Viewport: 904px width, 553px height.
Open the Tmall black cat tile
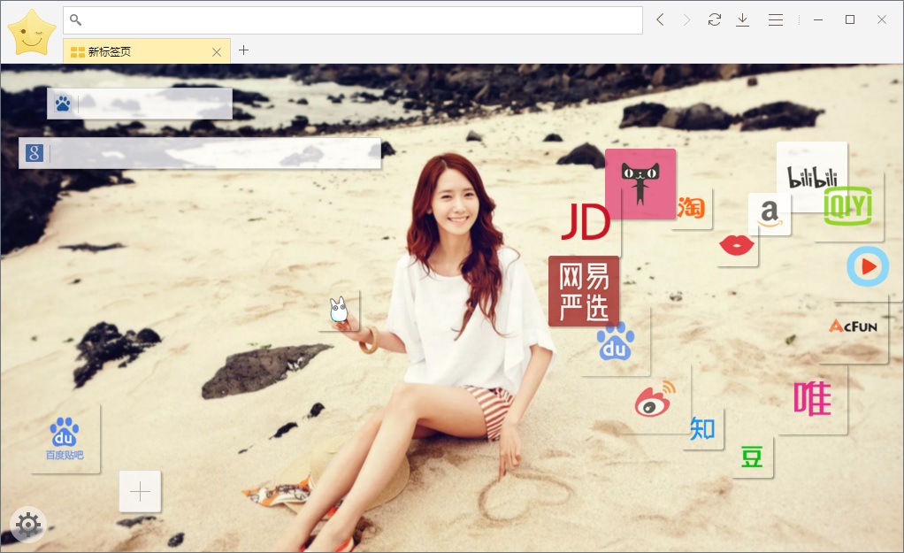click(640, 184)
